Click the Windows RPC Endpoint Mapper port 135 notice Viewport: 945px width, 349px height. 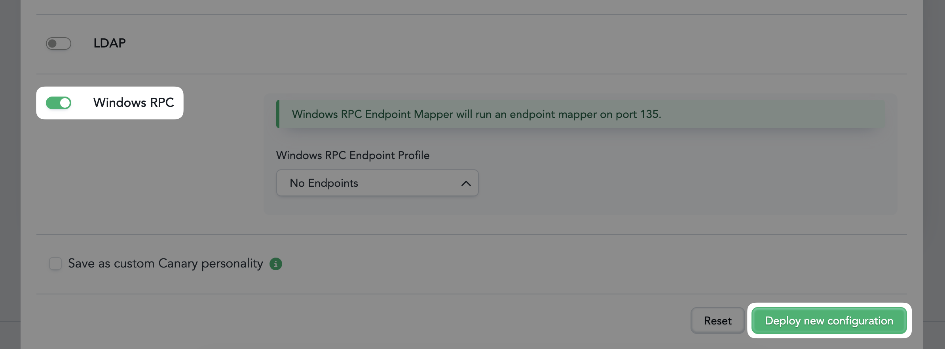coord(580,114)
